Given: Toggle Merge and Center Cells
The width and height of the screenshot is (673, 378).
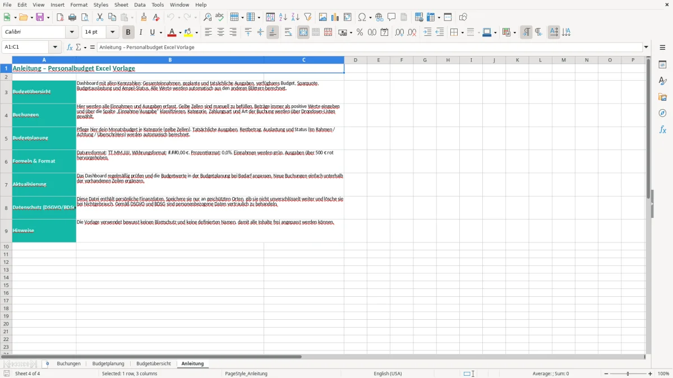Looking at the screenshot, I should (x=303, y=32).
